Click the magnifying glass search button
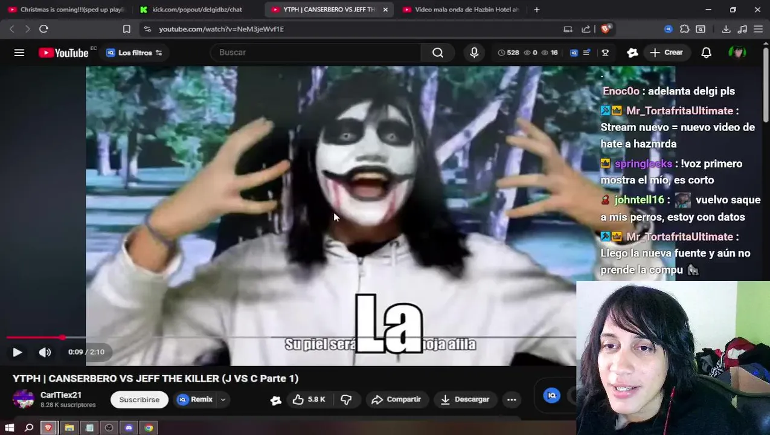 [x=438, y=53]
